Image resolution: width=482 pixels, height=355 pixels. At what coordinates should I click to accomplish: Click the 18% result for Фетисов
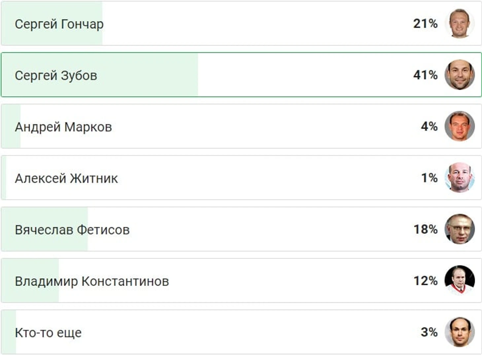coord(425,230)
